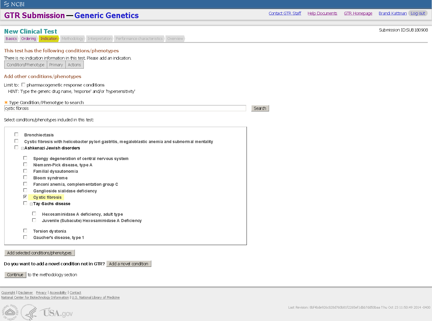Uncheck the Cystic fibrosis checkbox
Screen dimensions: 432x321
(25, 197)
